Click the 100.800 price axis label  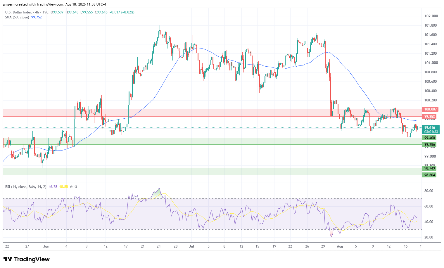(x=431, y=72)
